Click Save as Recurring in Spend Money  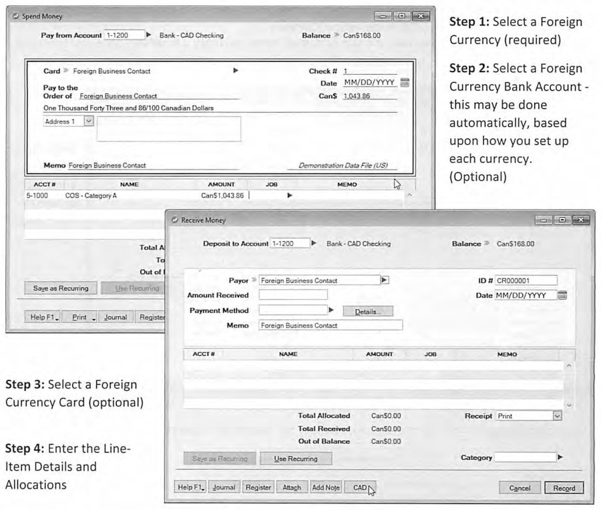point(61,288)
